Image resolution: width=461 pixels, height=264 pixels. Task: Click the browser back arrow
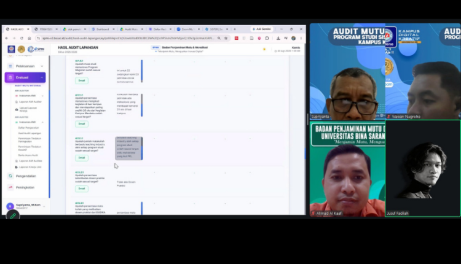pos(7,38)
